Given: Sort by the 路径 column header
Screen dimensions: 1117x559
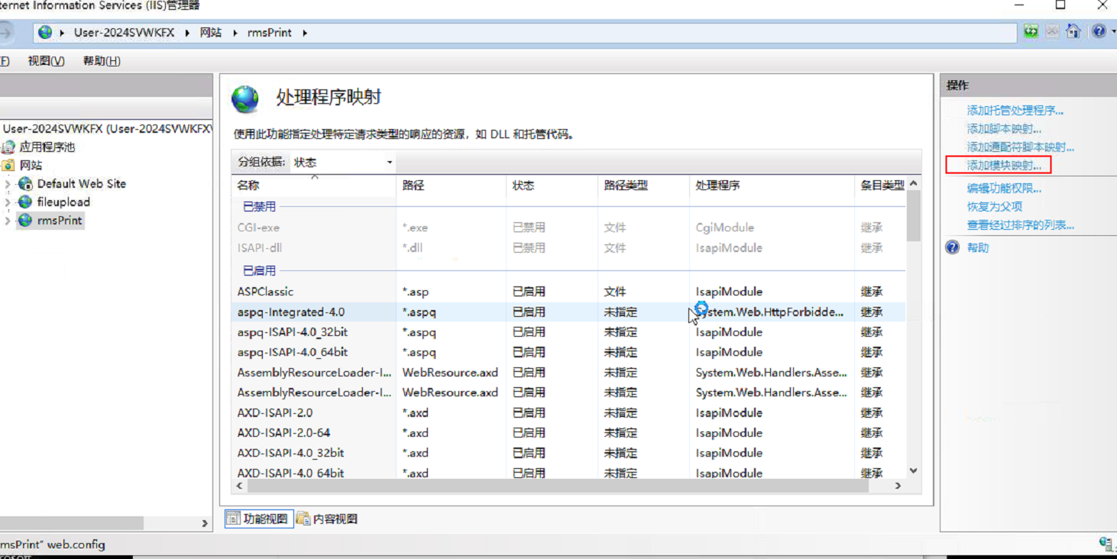Looking at the screenshot, I should pyautogui.click(x=451, y=186).
